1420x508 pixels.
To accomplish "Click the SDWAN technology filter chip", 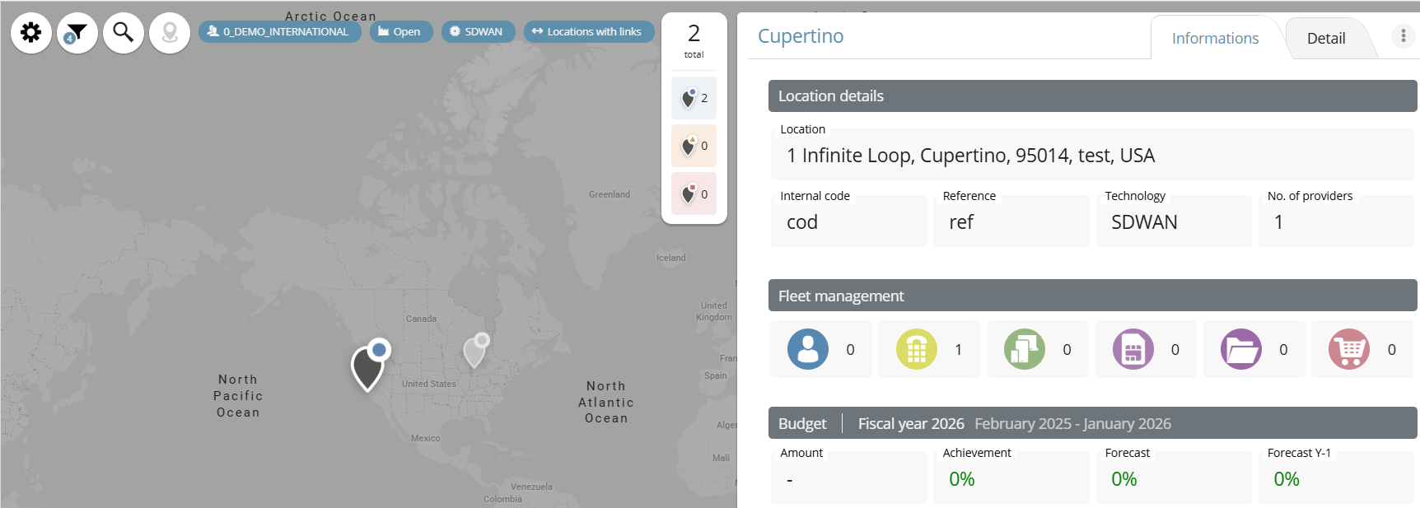I will pos(478,32).
